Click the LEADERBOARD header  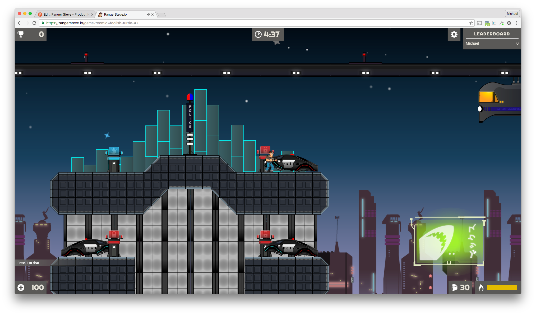(x=492, y=34)
